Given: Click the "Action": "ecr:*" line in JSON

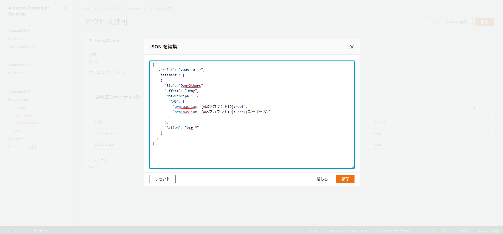Looking at the screenshot, I should click(x=182, y=128).
